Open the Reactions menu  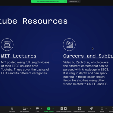pos(91,110)
